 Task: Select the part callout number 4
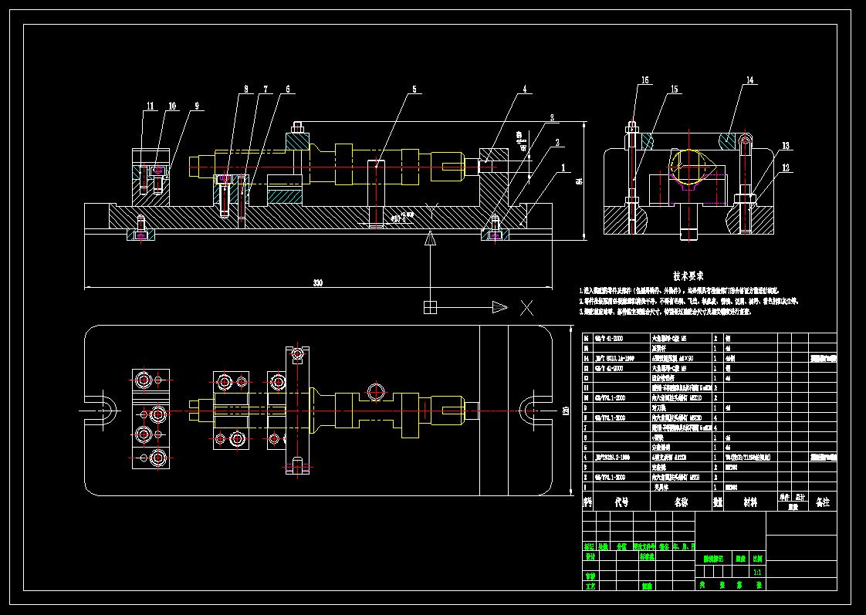click(x=525, y=89)
